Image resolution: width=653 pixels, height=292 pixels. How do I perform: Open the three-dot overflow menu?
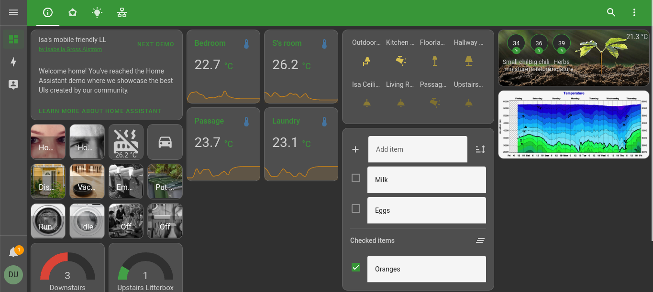634,12
